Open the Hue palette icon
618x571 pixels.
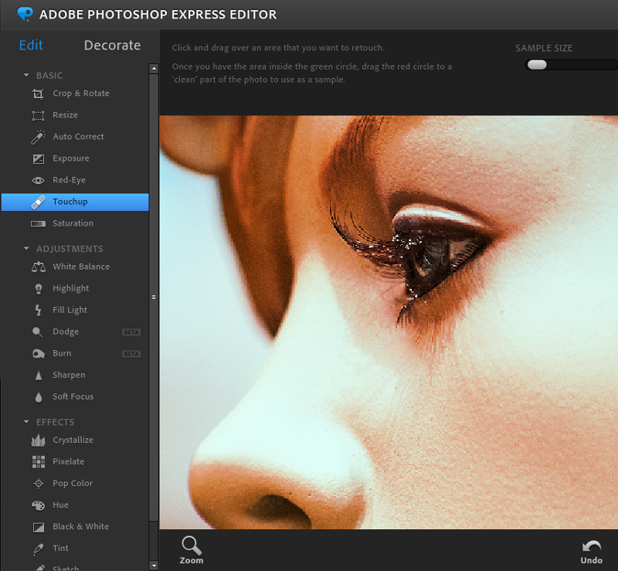click(x=38, y=505)
